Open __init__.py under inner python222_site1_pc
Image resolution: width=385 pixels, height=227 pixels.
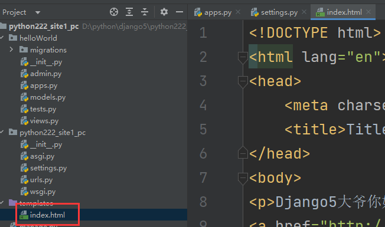pyautogui.click(x=46, y=144)
